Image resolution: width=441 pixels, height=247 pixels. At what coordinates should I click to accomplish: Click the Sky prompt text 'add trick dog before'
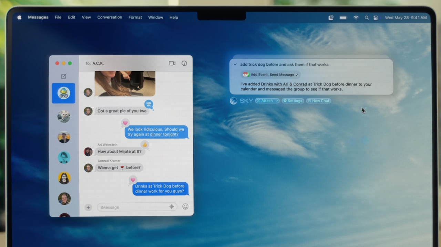click(284, 64)
